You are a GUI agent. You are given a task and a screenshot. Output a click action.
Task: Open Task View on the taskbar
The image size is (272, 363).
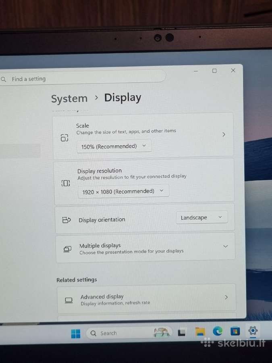(182, 333)
